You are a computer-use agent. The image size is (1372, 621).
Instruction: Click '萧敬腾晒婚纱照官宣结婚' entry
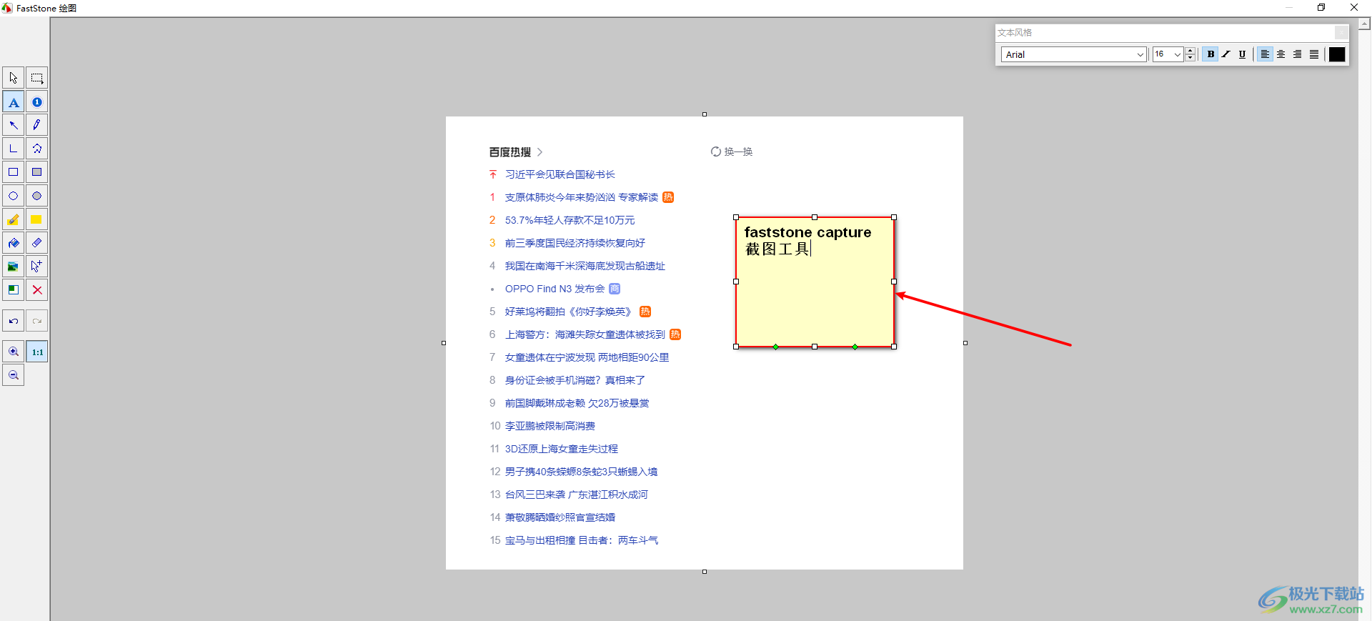point(560,517)
